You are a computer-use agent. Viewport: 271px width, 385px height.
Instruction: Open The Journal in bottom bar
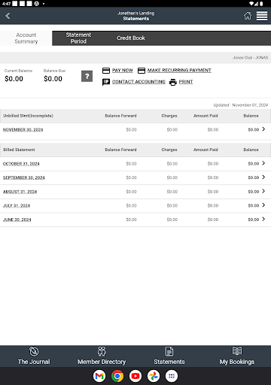(34, 356)
